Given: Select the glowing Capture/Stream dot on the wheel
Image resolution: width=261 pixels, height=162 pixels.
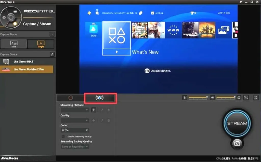Looking at the screenshot, I should click(x=15, y=24).
